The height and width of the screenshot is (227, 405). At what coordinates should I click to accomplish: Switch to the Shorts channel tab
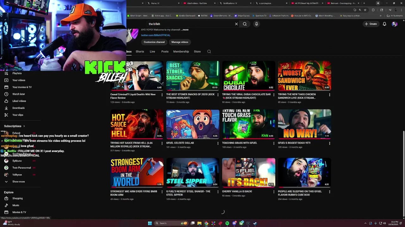coord(140,51)
